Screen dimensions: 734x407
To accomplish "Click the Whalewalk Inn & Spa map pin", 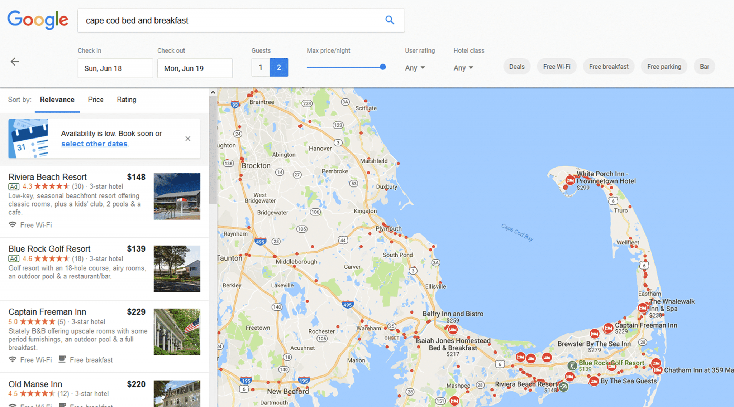I will coord(643,307).
